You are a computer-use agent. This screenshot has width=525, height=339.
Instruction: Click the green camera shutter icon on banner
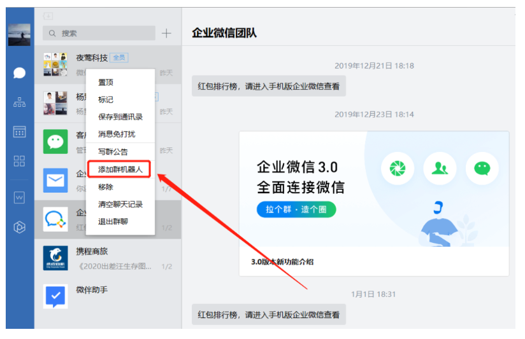click(x=398, y=169)
